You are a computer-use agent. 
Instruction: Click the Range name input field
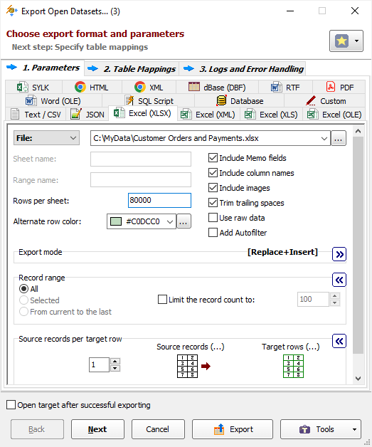point(141,180)
